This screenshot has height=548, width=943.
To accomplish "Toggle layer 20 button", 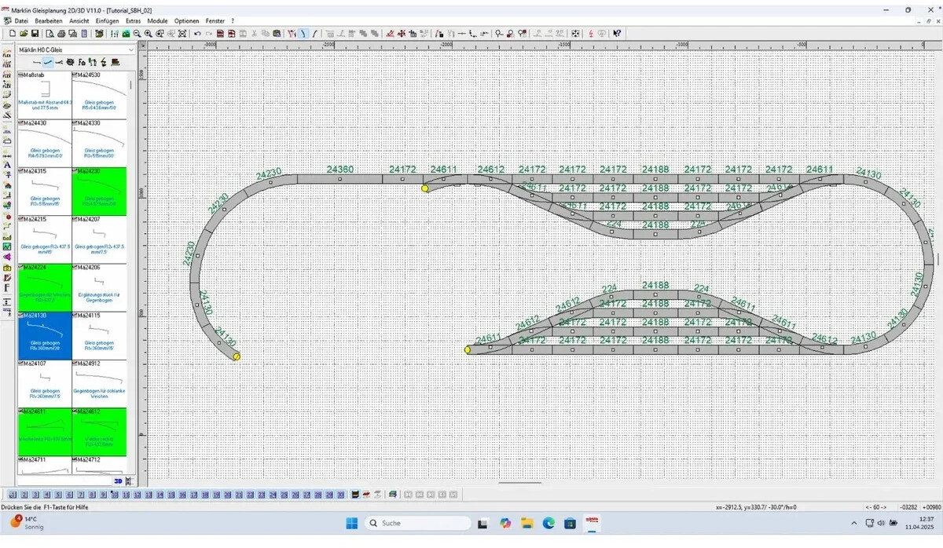I will (x=228, y=495).
